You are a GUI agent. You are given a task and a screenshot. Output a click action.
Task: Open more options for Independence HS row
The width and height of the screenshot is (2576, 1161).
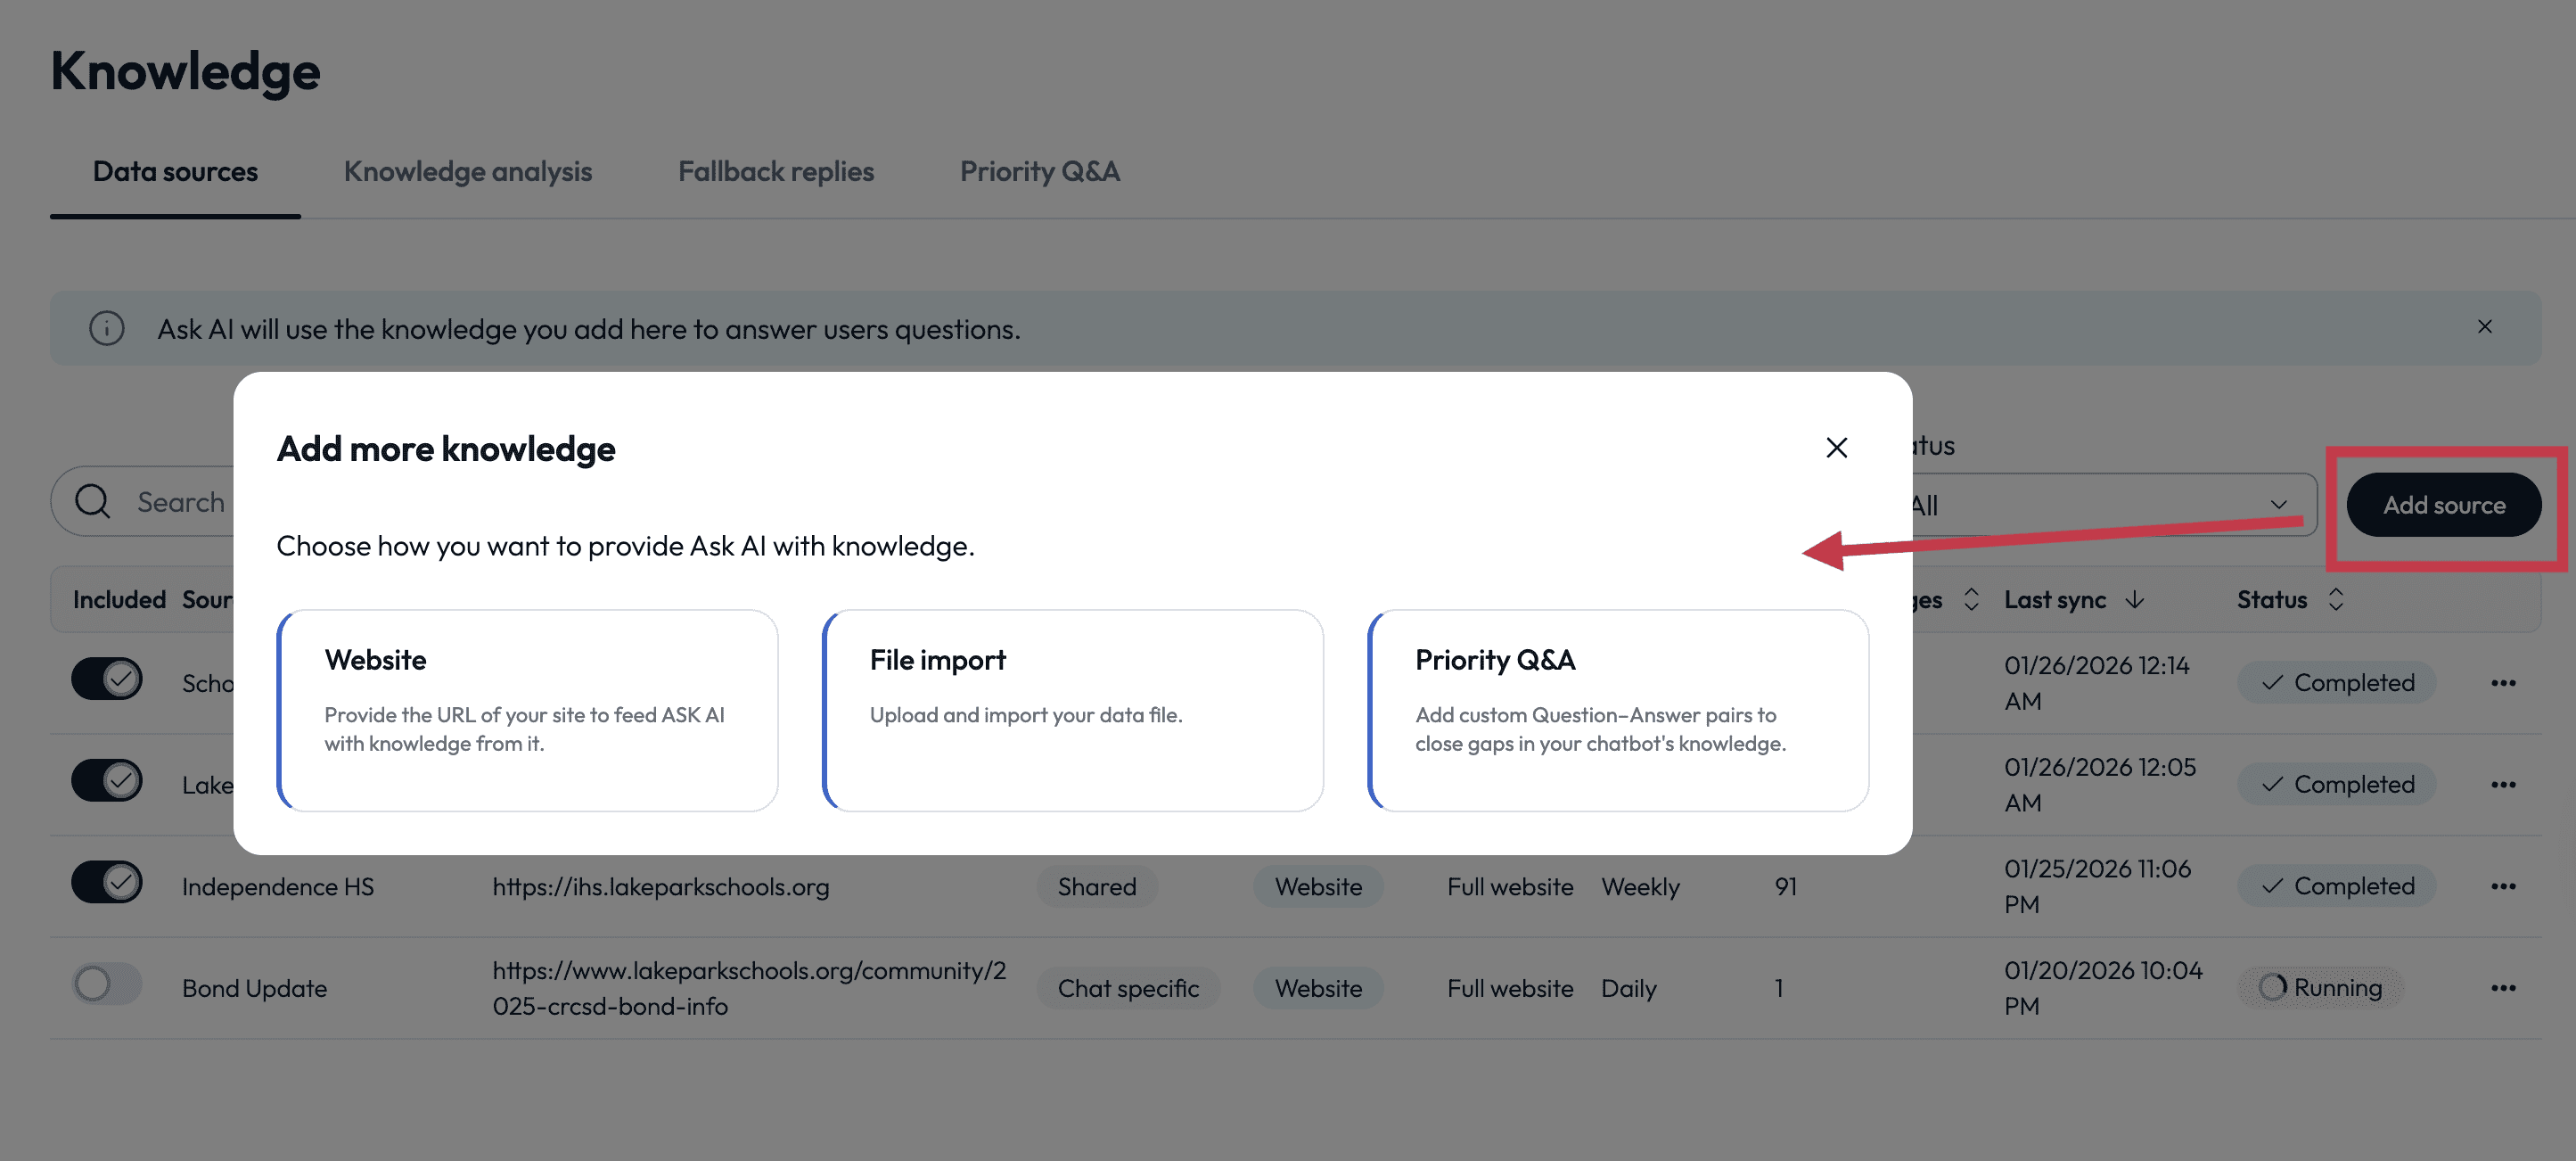click(x=2503, y=887)
